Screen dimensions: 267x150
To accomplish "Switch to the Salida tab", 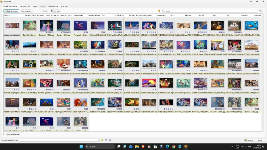I will (x=35, y=6).
